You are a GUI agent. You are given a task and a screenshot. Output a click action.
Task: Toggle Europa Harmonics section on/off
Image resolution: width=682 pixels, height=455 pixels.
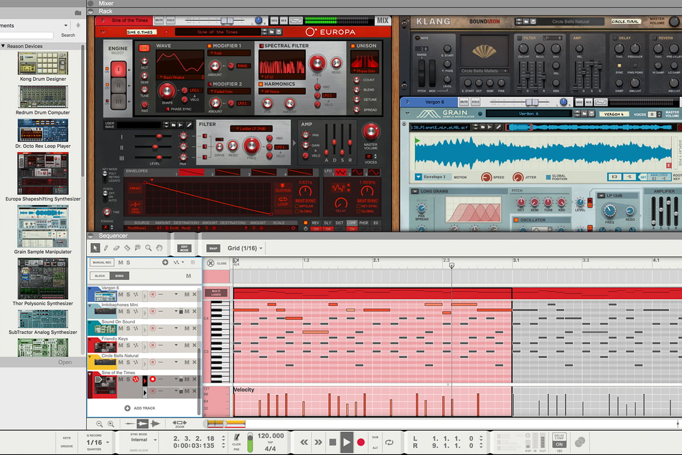[x=261, y=84]
